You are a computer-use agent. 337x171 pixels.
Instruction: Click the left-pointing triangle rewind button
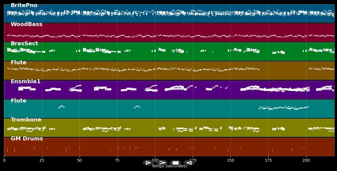coord(189,163)
